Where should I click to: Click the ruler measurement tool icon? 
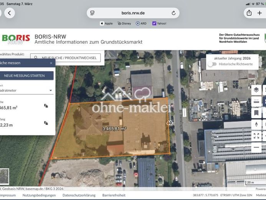pos(256,102)
